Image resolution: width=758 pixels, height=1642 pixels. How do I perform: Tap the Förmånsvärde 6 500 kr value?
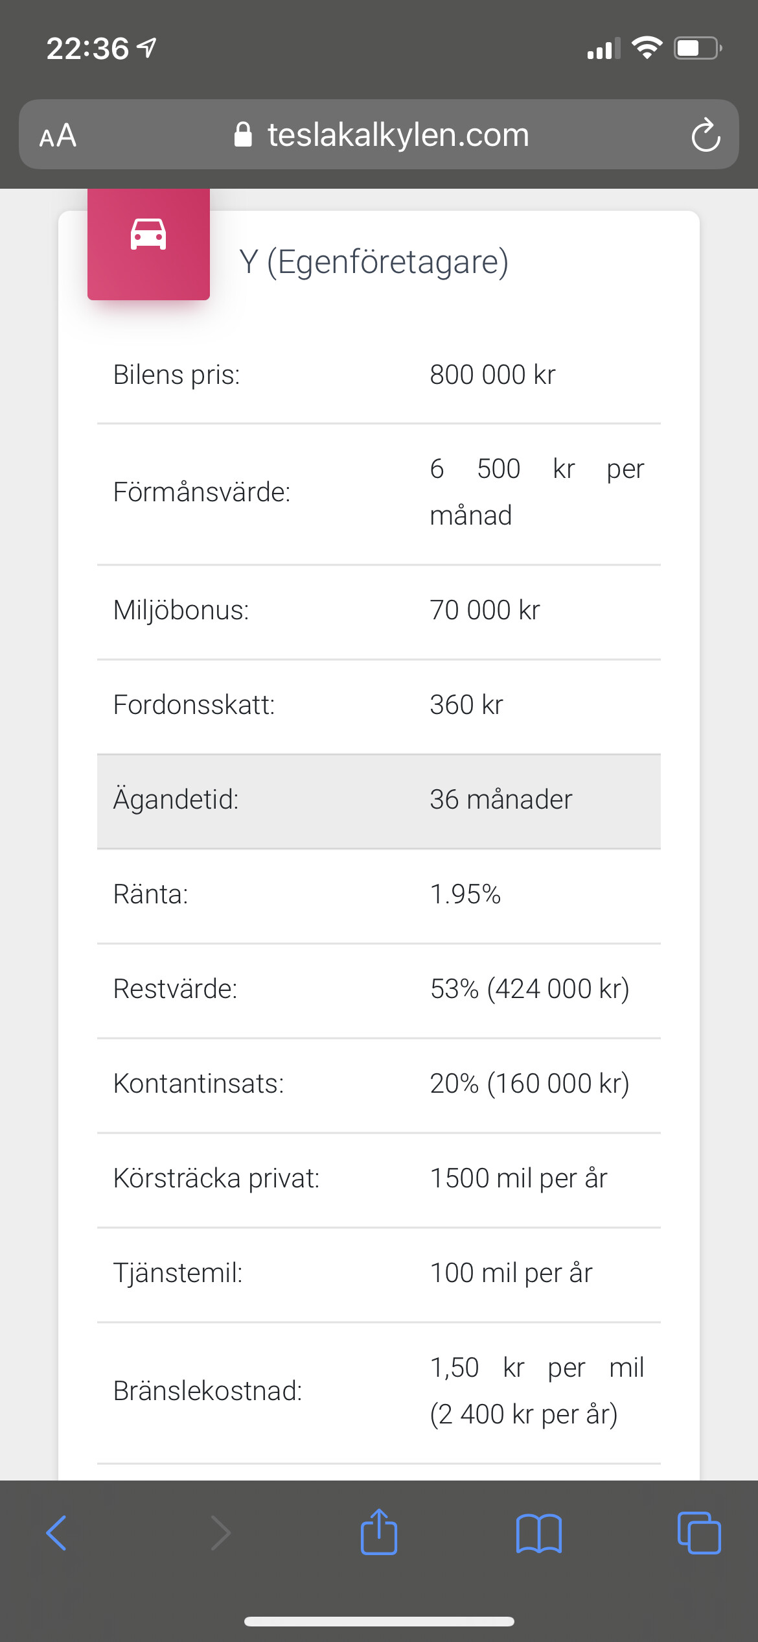(536, 492)
